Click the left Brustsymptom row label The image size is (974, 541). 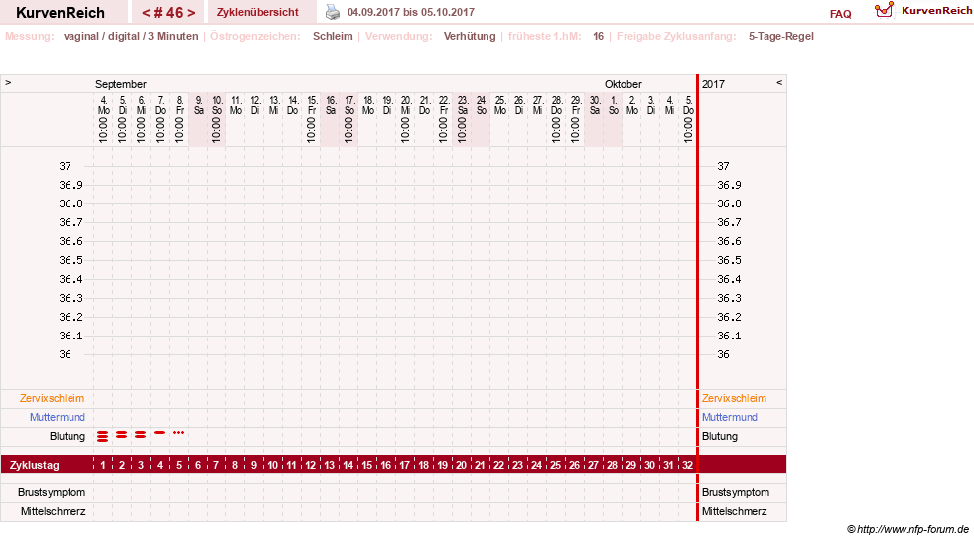point(52,492)
